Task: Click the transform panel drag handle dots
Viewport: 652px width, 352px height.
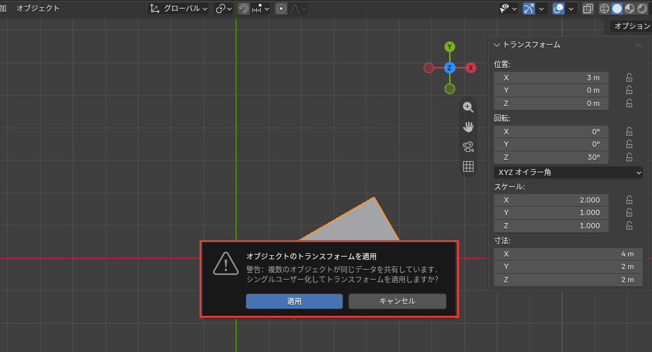Action: pyautogui.click(x=639, y=45)
